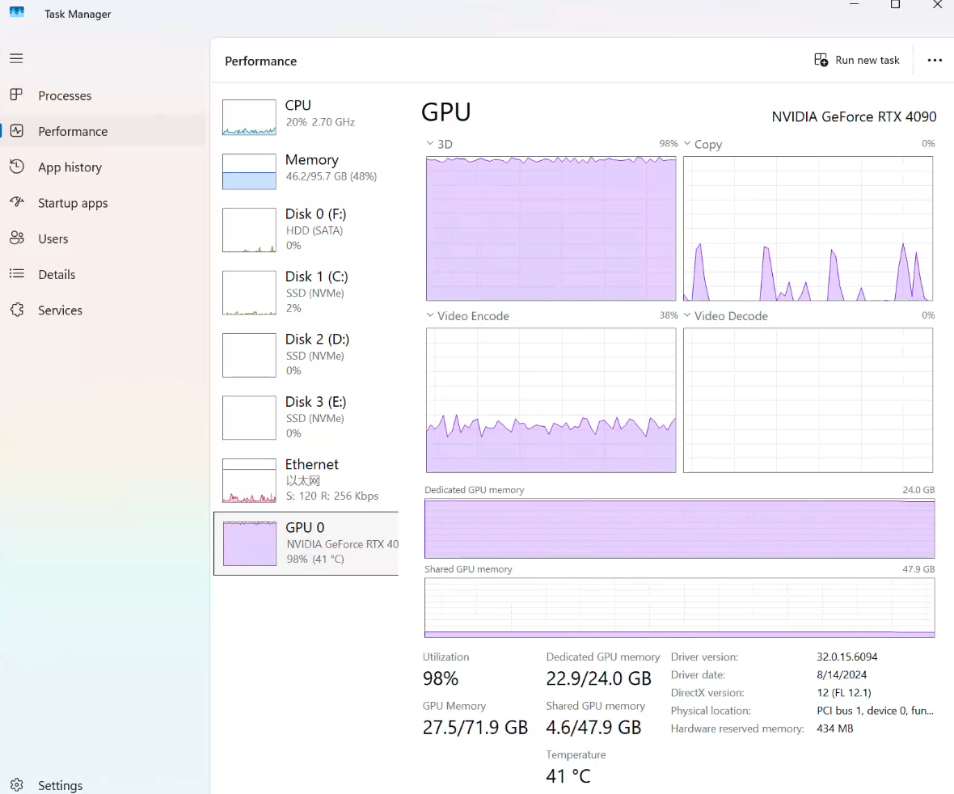954x794 pixels.
Task: Open the Copy engine selector dropdown
Action: click(x=688, y=144)
